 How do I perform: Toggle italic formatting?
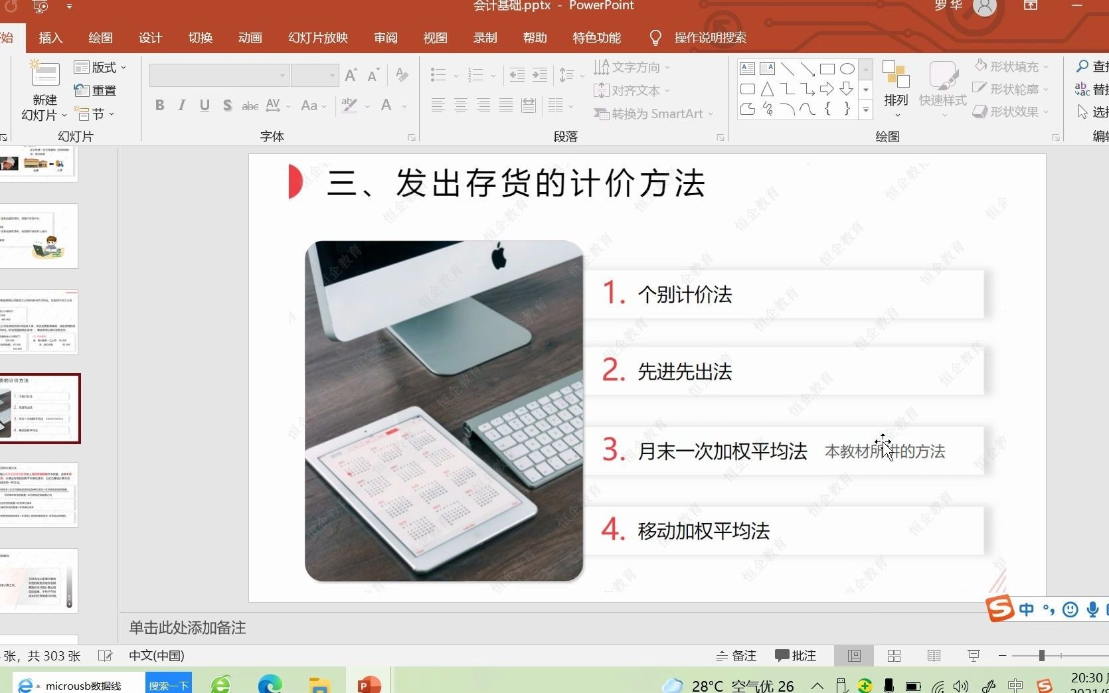click(181, 106)
